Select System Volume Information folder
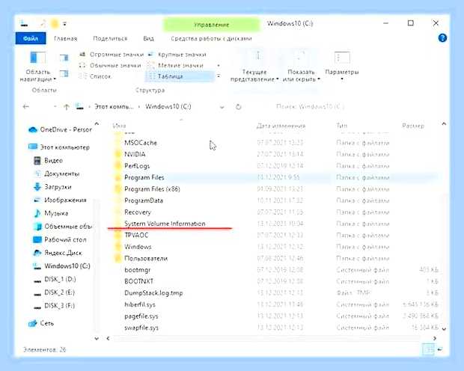Screen dimensions: 464x371 [165, 224]
